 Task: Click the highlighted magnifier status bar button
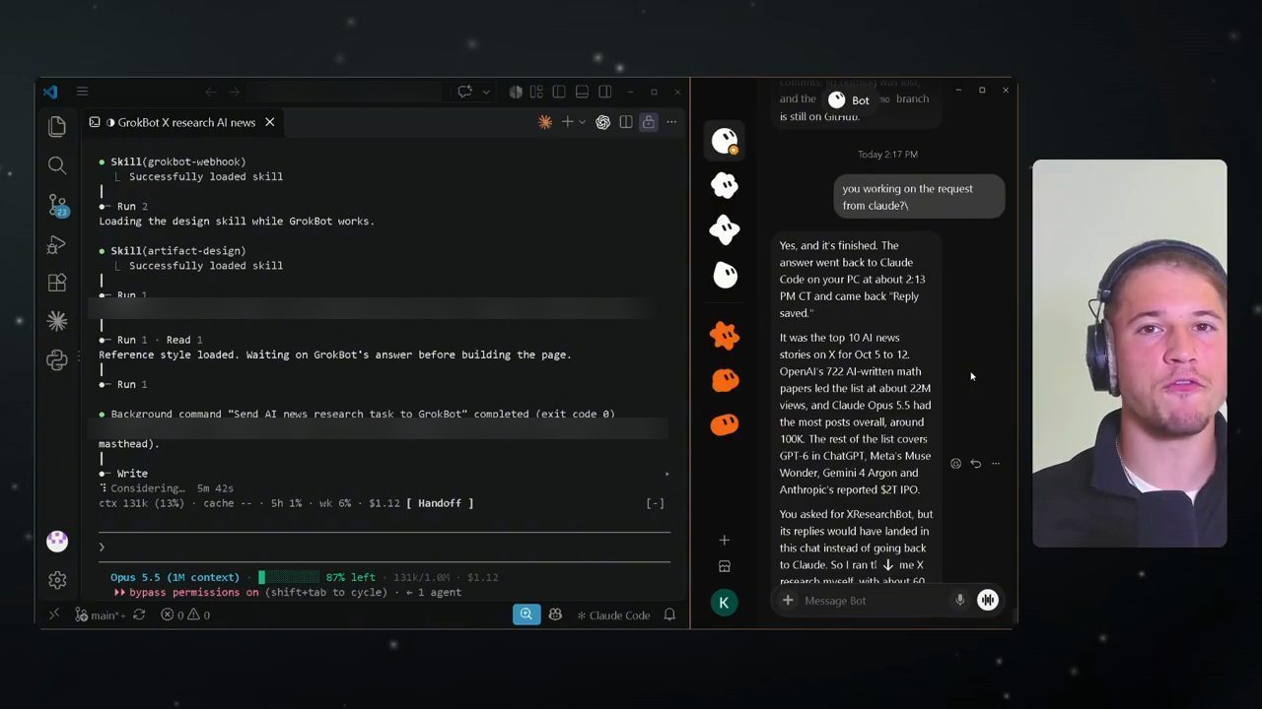point(526,615)
